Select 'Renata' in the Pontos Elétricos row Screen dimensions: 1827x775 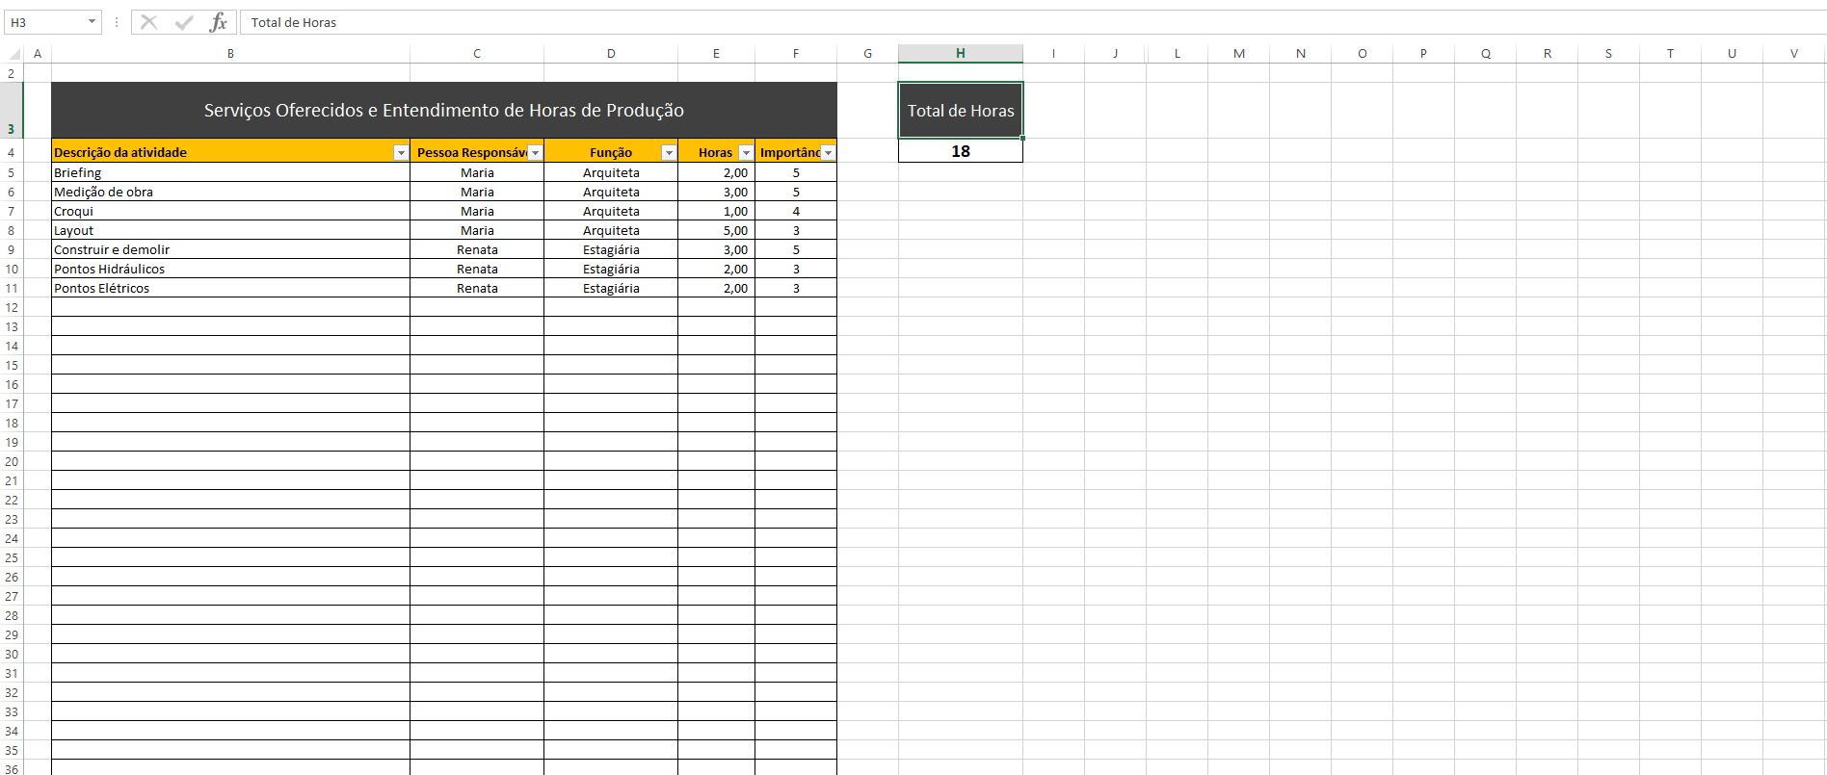477,288
